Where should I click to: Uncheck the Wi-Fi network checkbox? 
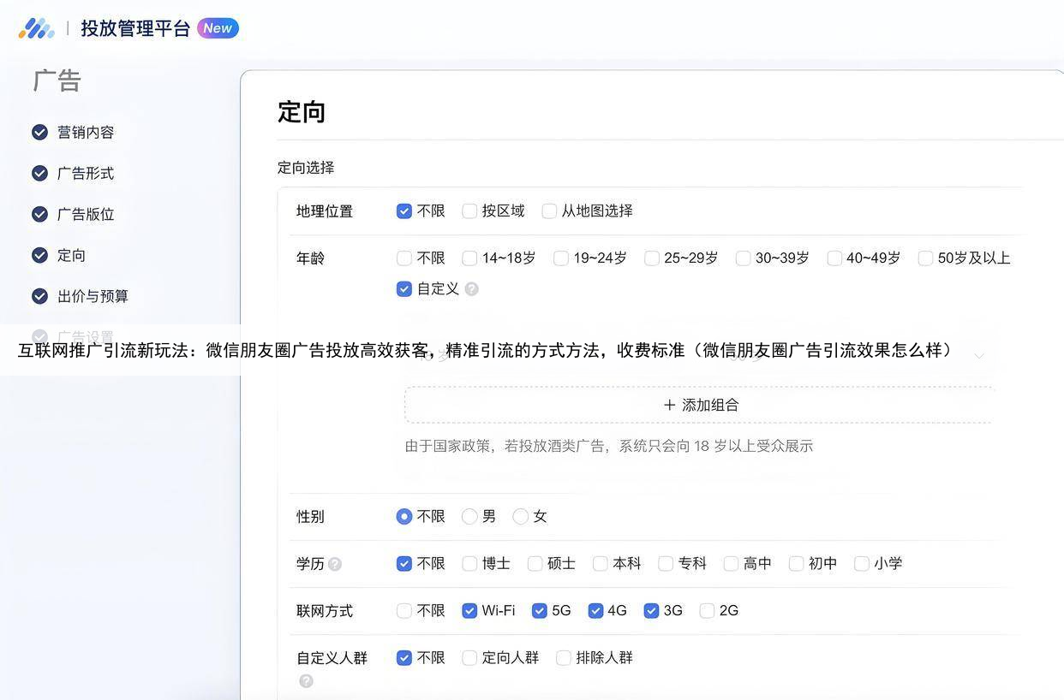pyautogui.click(x=469, y=611)
